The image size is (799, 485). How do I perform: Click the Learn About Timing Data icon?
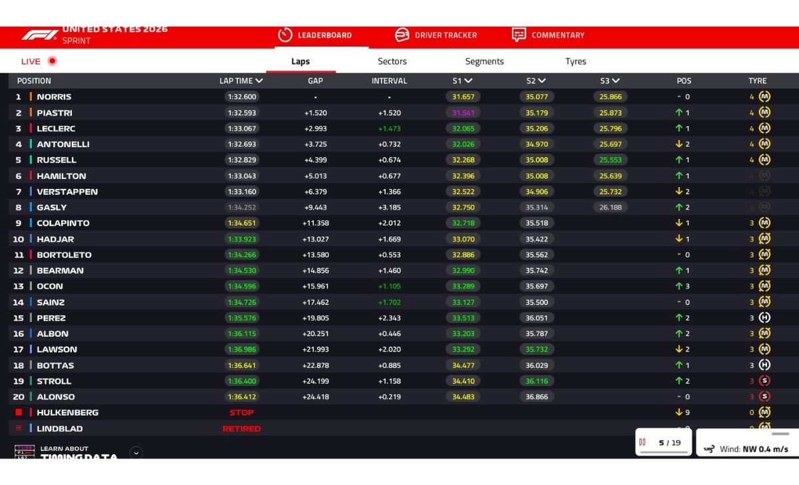(25, 452)
